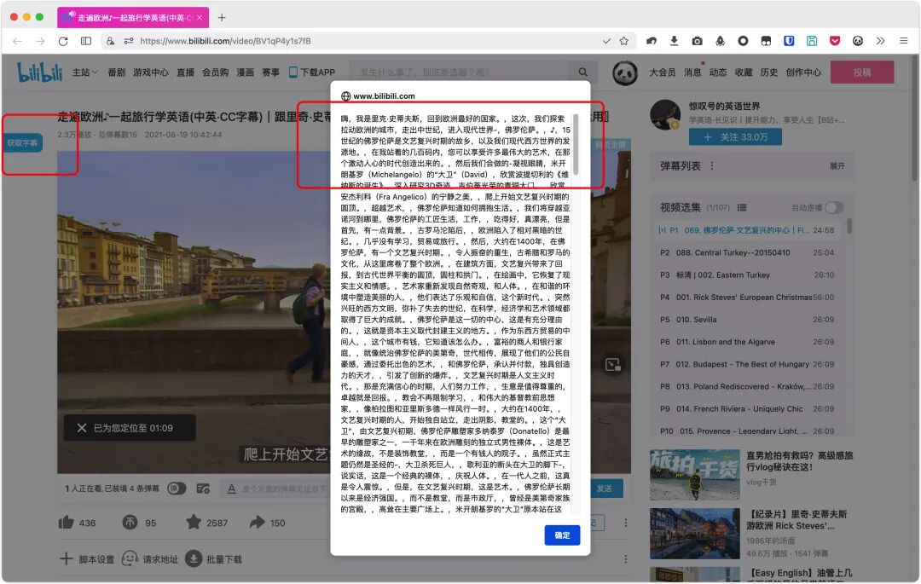The image size is (921, 584).
Task: Switch video list view icon beside 视频选集
Action: (742, 207)
